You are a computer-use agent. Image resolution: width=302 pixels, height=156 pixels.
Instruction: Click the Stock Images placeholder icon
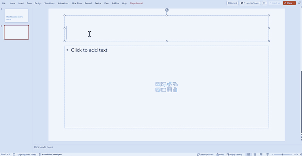[x=158, y=84]
